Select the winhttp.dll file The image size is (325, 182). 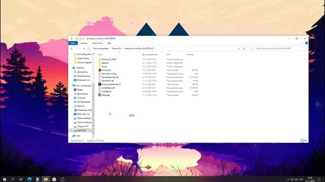107,92
